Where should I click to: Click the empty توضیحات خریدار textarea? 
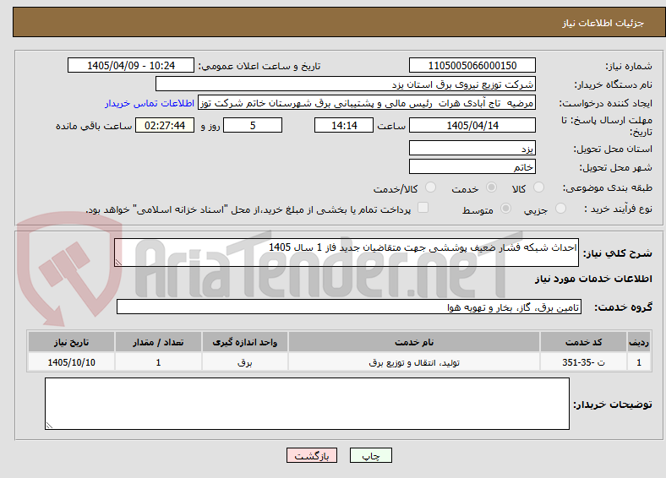click(307, 404)
